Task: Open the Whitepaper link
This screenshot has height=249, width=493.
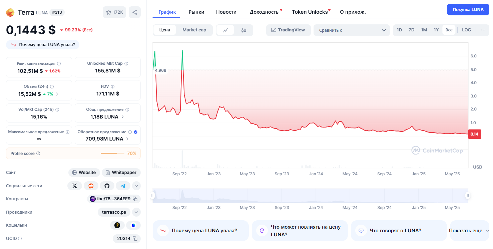Action: coord(121,173)
